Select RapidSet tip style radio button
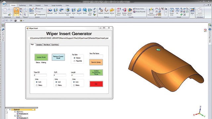 75,61
